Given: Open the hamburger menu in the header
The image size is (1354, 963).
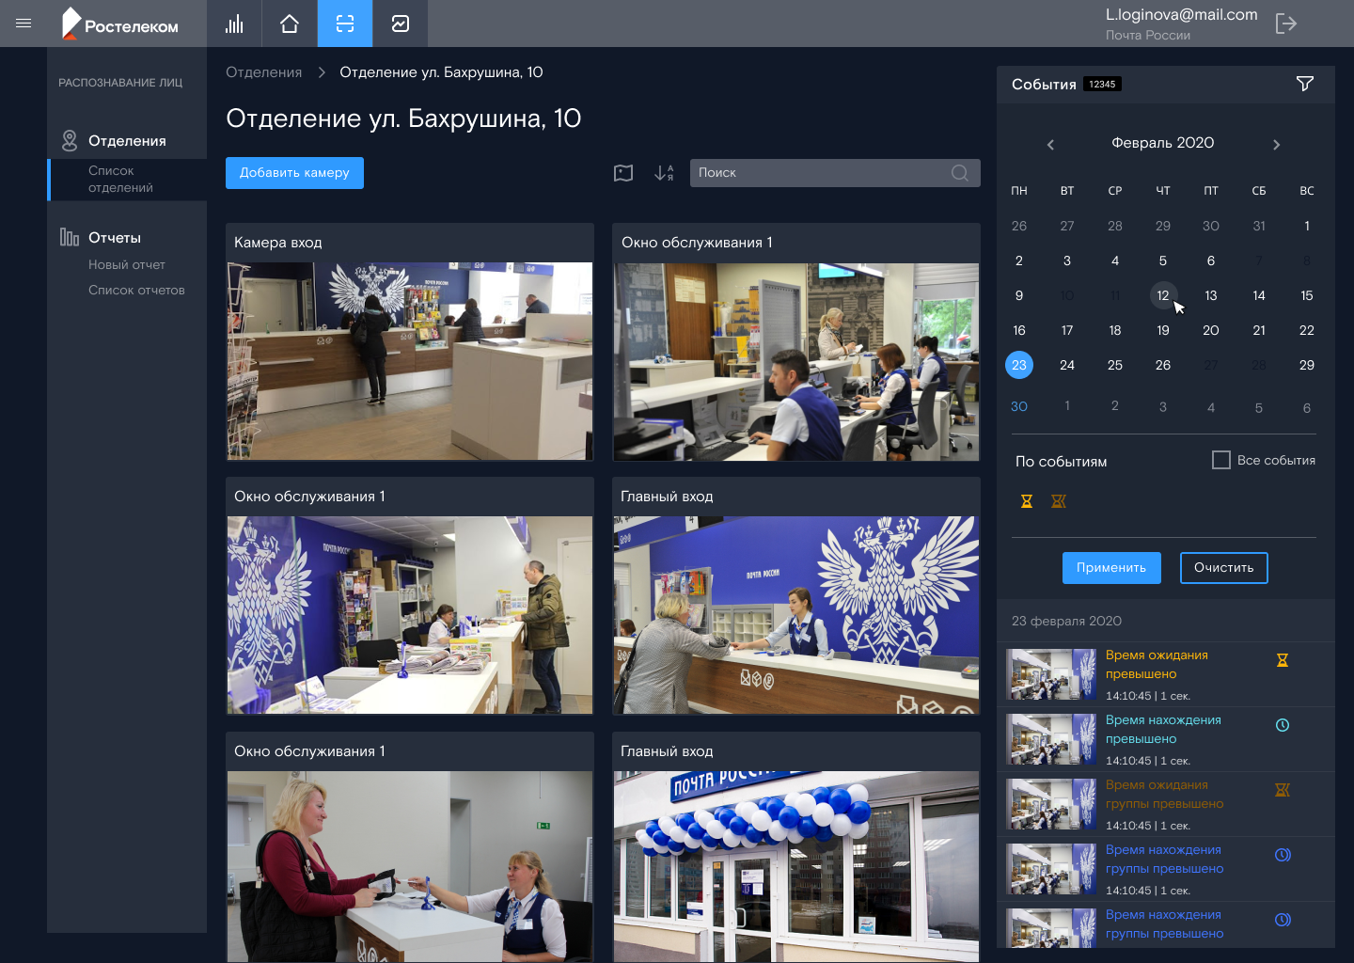Looking at the screenshot, I should pos(24,24).
